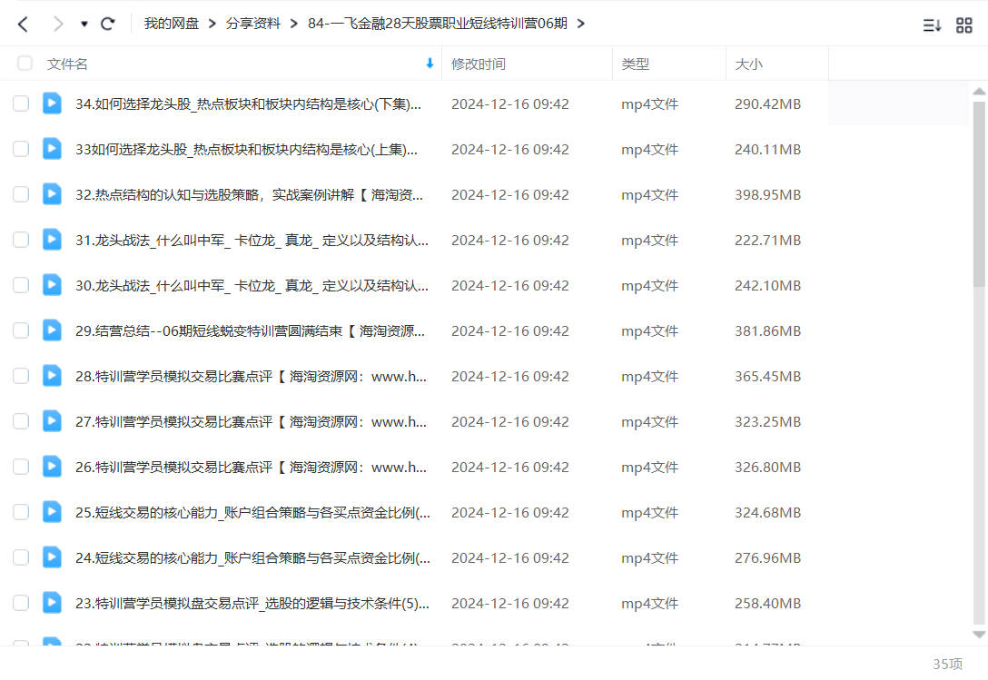Navigate to 我的网盘 in the breadcrumb
Viewport: 988px width, 680px height.
[172, 24]
